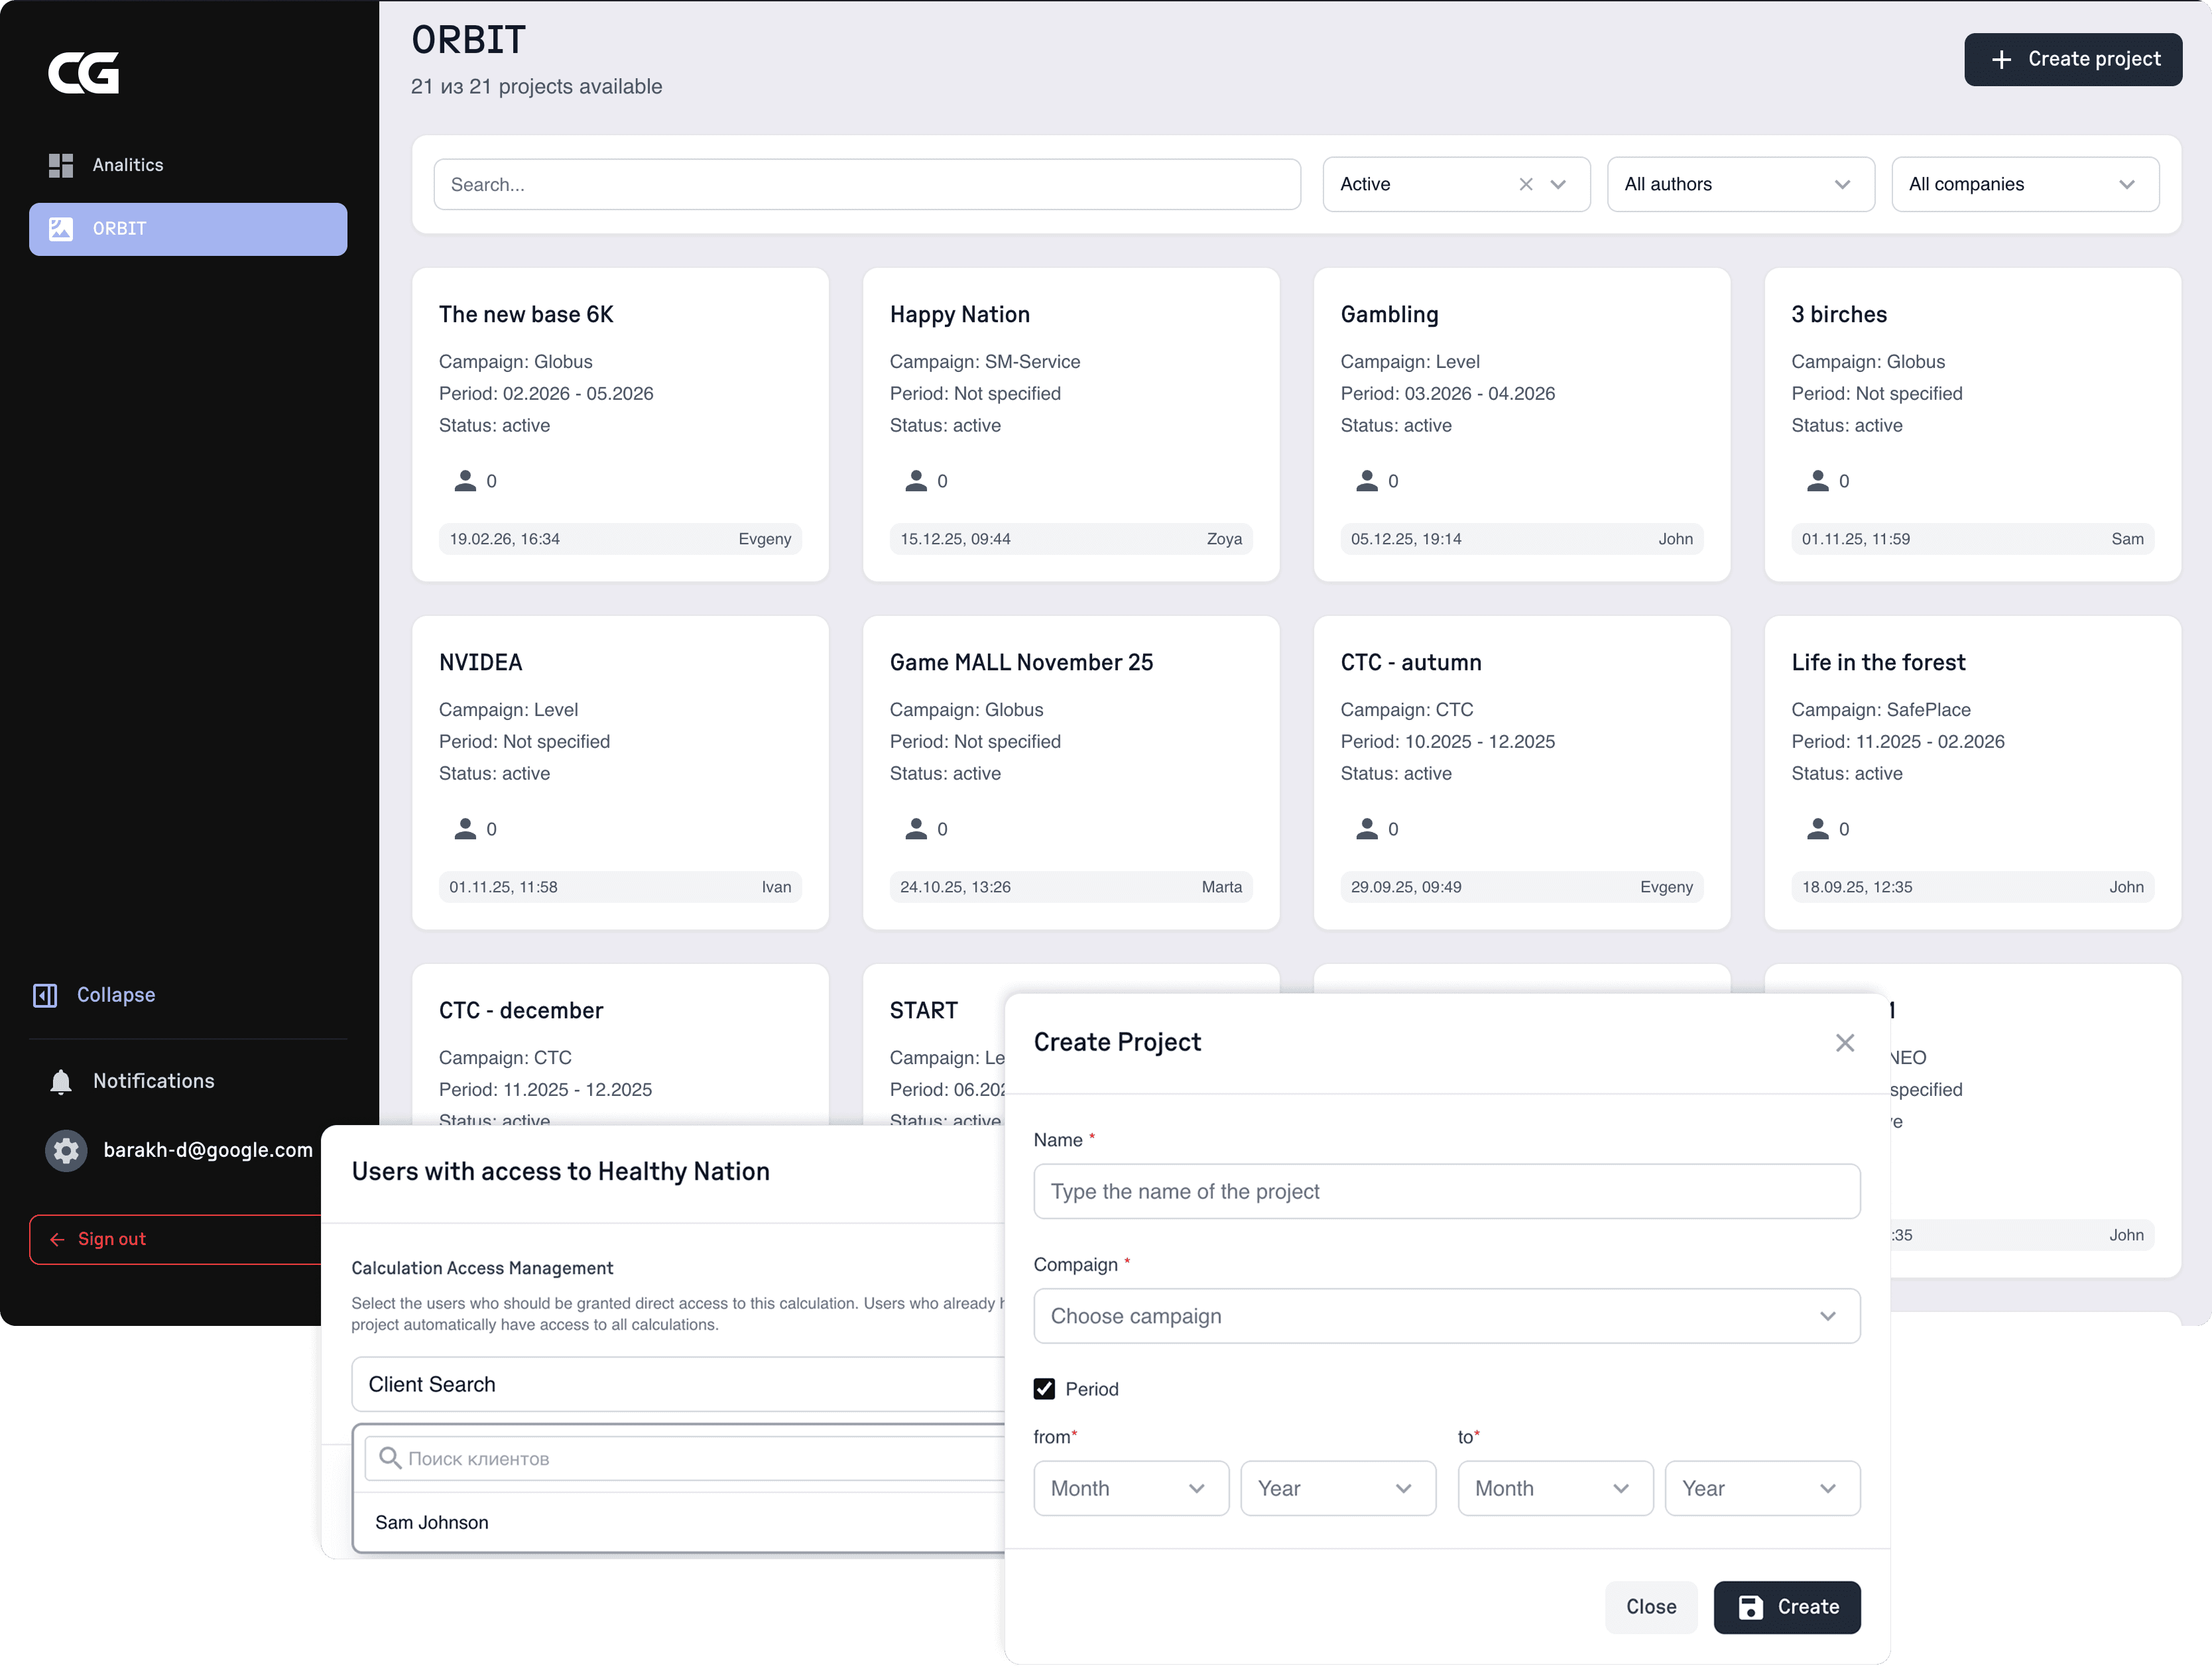Open the Happy Nation project card
The image size is (2212, 1668).
coord(1070,424)
